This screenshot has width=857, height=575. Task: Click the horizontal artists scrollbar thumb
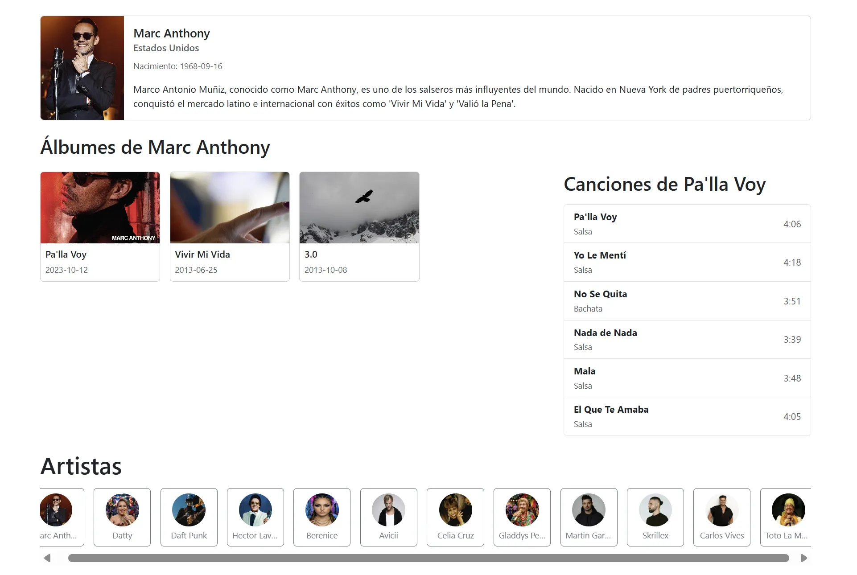[x=428, y=558]
